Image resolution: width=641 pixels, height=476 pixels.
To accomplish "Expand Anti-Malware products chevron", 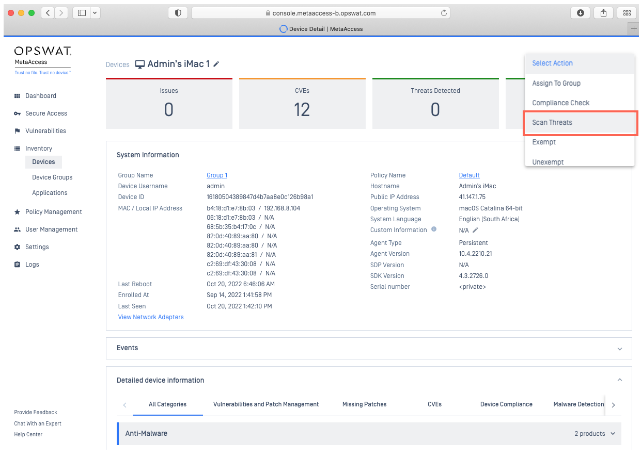I will click(613, 434).
